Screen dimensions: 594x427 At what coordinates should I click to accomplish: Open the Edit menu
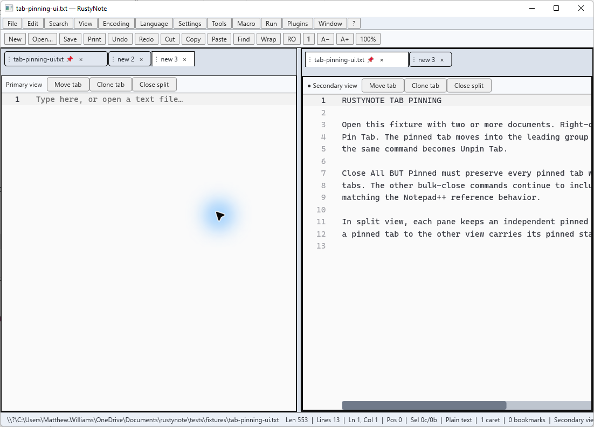pyautogui.click(x=33, y=24)
